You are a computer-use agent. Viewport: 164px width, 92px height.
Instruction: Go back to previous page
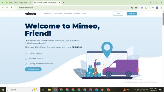[3, 8]
